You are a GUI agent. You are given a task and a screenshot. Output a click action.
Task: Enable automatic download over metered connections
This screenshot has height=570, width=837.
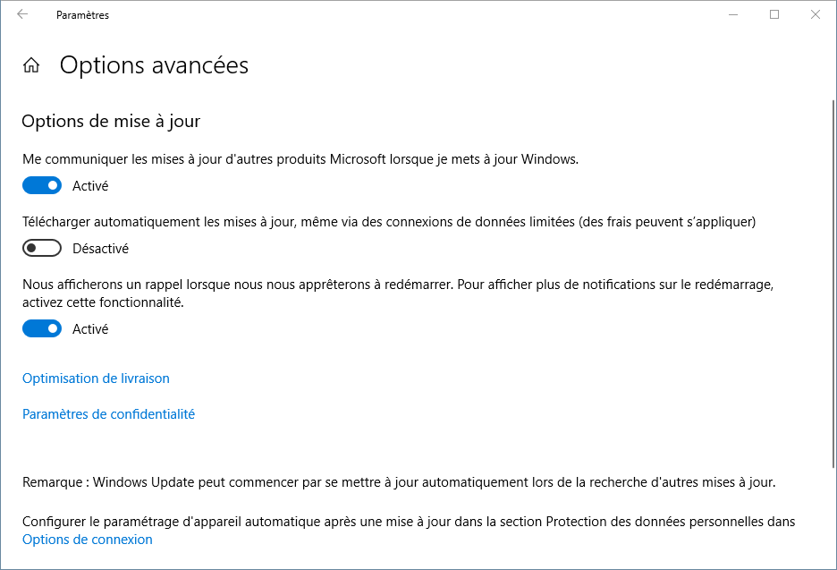point(42,248)
